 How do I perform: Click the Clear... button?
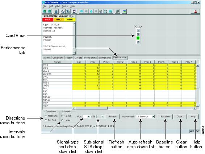coord(180,116)
